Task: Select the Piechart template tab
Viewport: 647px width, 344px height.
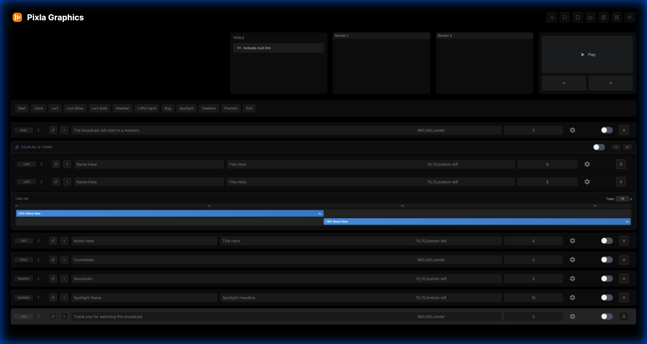Action: [x=231, y=108]
